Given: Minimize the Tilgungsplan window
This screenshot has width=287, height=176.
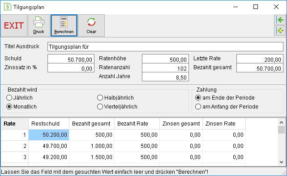Looking at the screenshot, I should (x=236, y=7).
